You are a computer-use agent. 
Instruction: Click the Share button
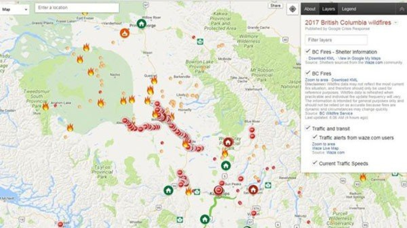coord(275,6)
